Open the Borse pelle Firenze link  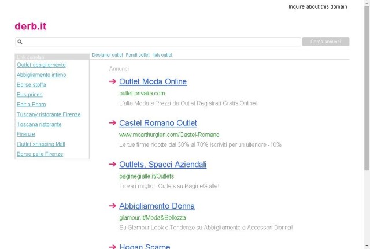(40, 154)
